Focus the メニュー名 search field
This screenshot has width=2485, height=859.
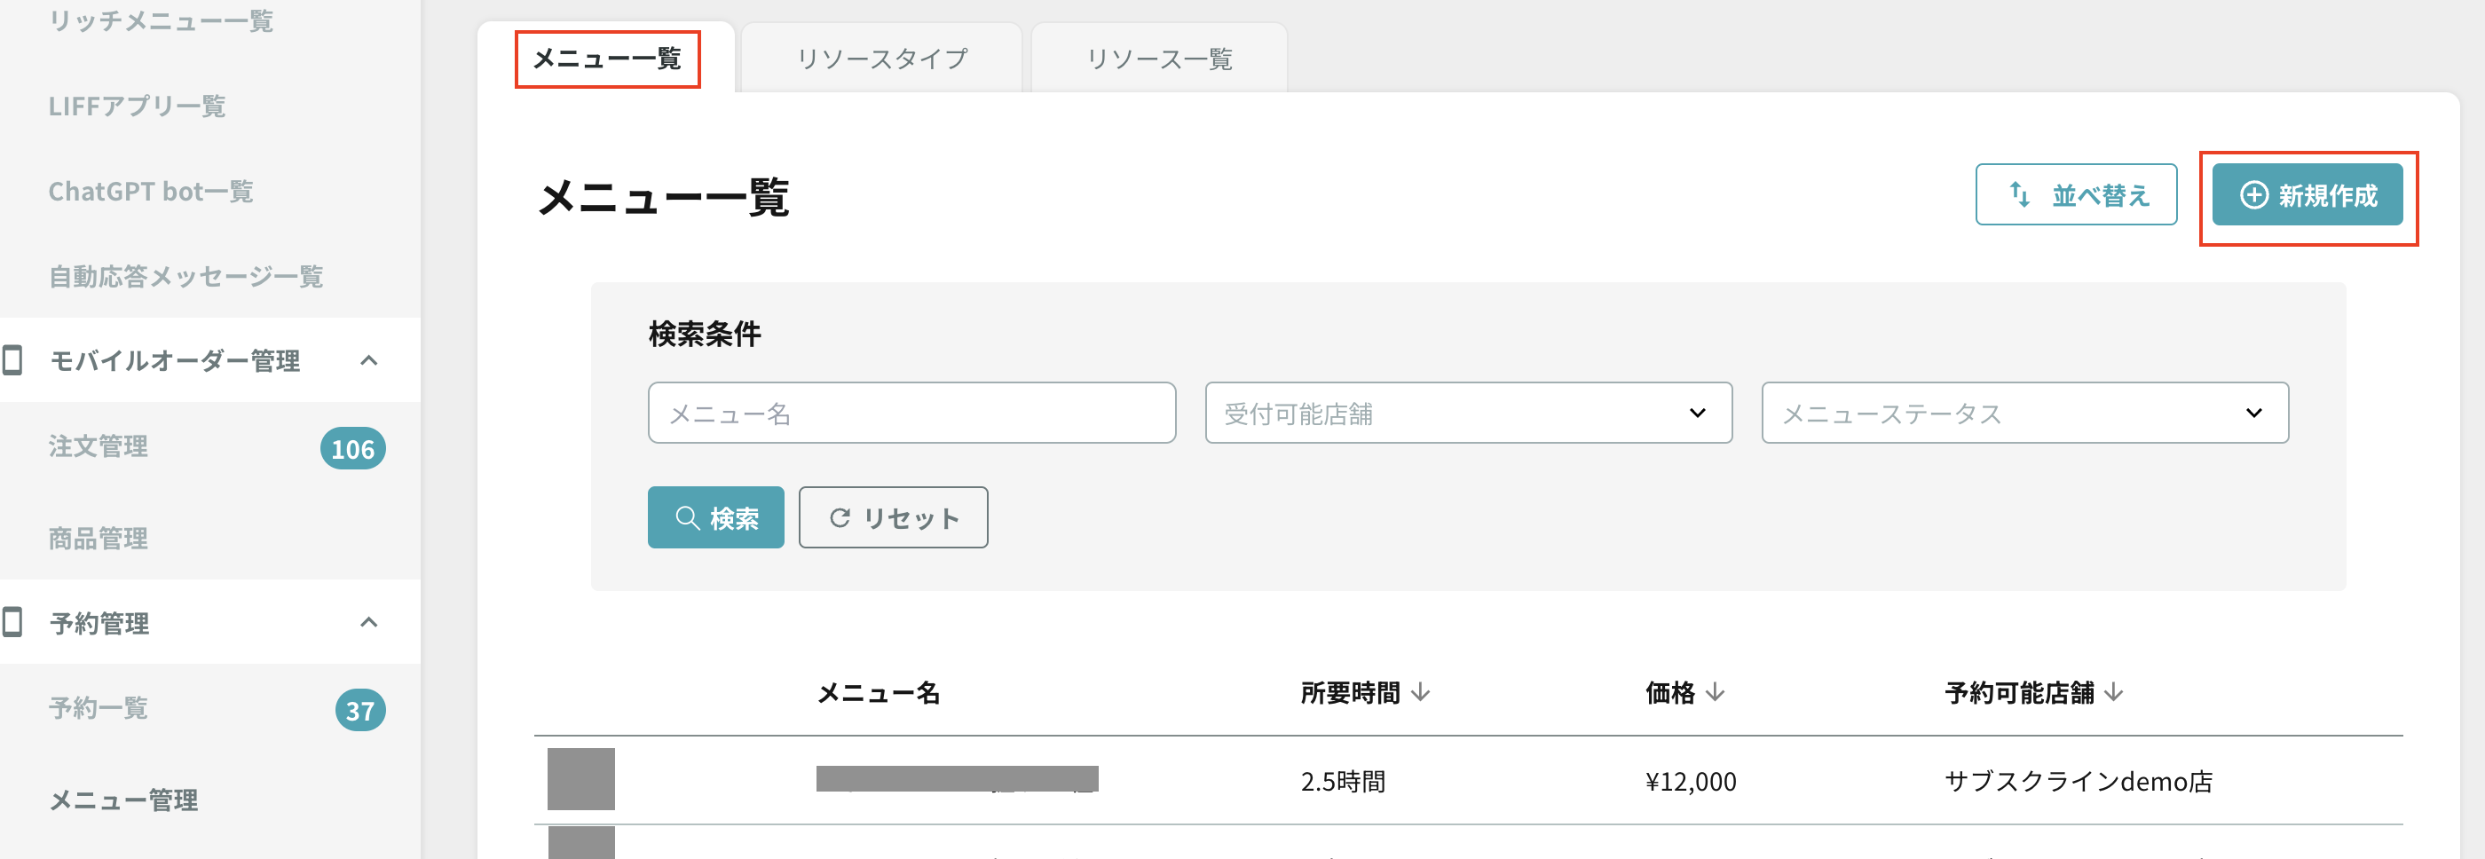click(x=911, y=413)
